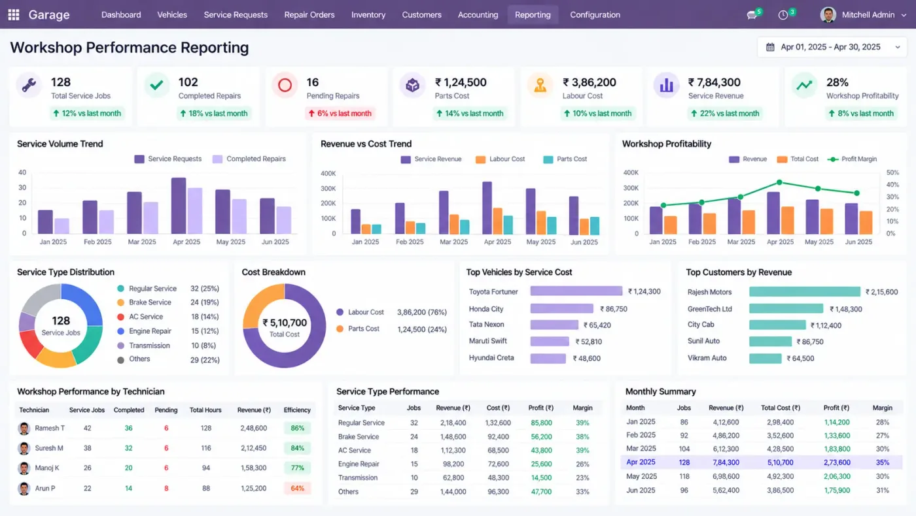Click the Service Revenue bar chart icon
The width and height of the screenshot is (916, 516).
coord(666,86)
